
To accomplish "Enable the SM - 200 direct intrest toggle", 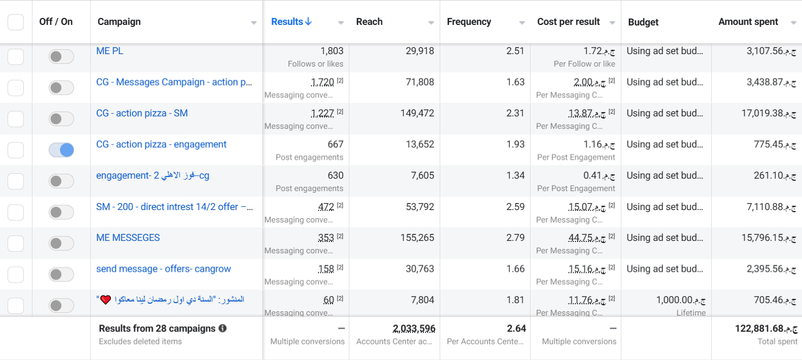I will tap(61, 213).
